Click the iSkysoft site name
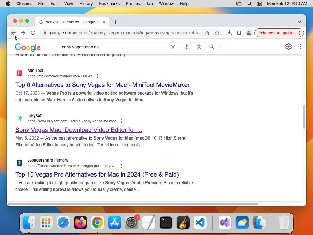 (x=35, y=115)
